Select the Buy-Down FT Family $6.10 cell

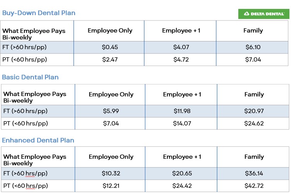[x=253, y=47]
